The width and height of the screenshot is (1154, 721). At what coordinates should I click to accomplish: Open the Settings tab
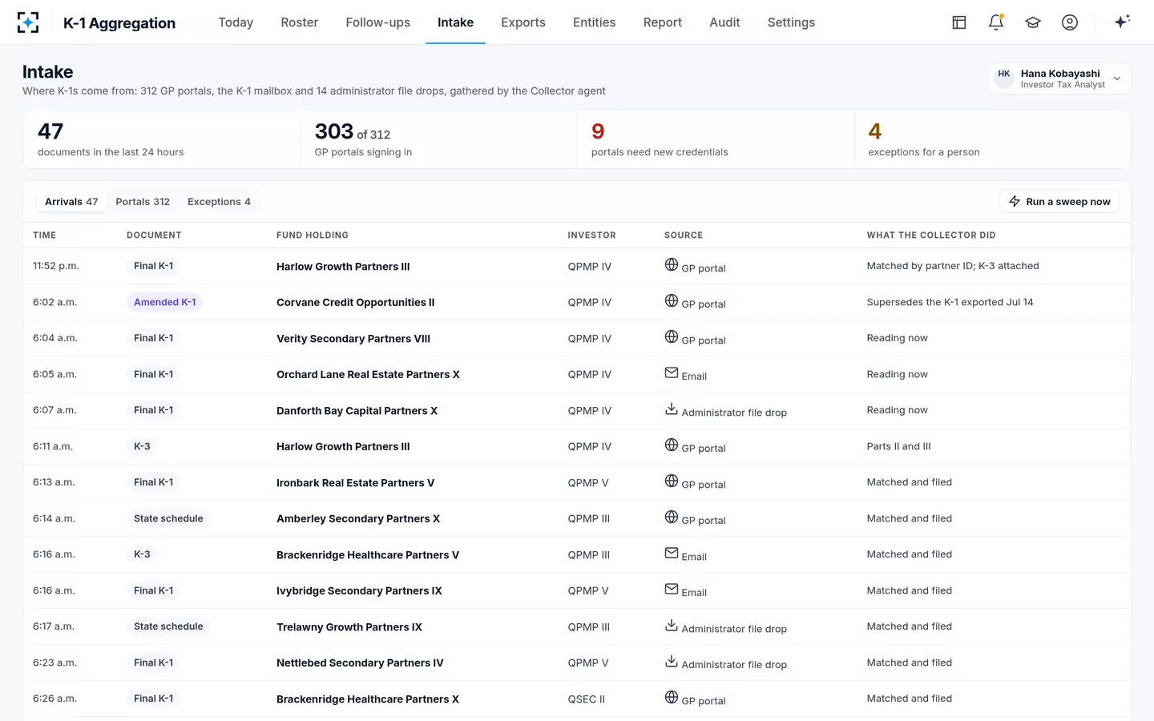pyautogui.click(x=791, y=22)
